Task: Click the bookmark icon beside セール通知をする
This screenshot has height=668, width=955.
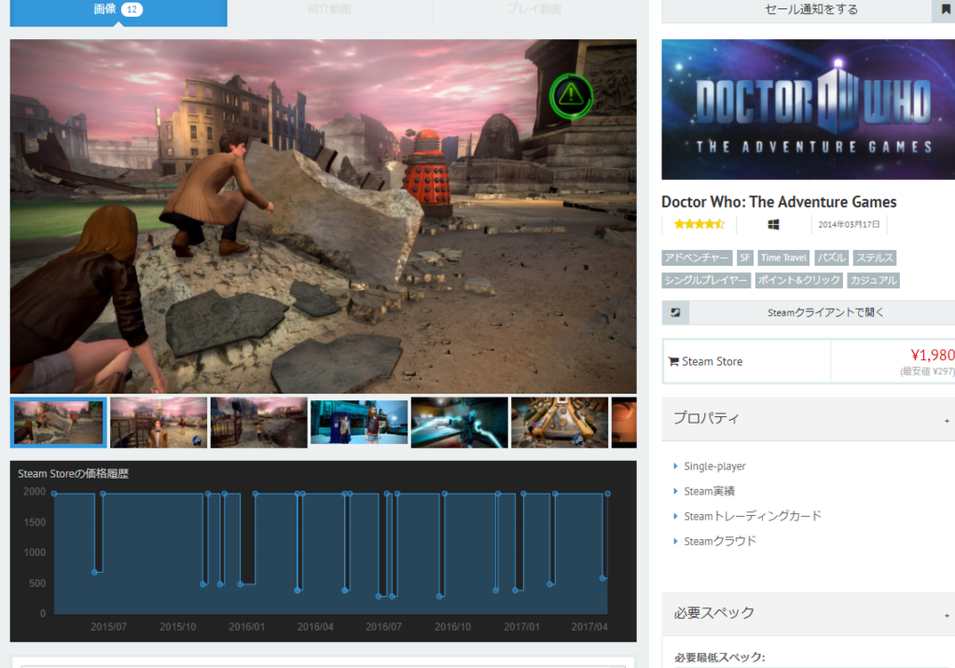Action: coord(947,9)
